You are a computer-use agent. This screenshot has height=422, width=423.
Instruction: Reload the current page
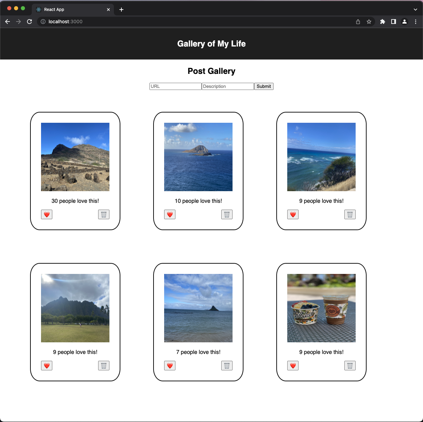[x=29, y=22]
